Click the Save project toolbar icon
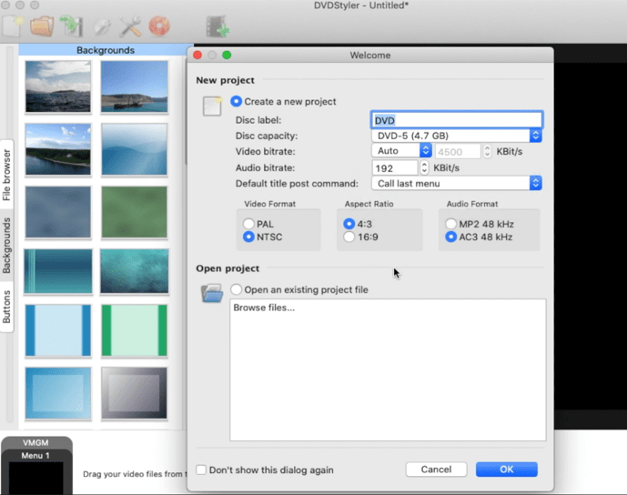The height and width of the screenshot is (495, 627). [71, 26]
